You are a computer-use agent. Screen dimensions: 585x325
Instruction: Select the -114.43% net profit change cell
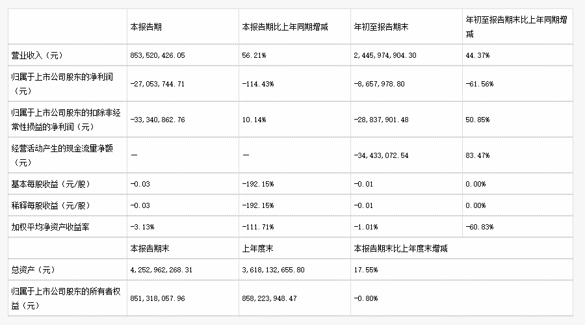[x=255, y=84]
